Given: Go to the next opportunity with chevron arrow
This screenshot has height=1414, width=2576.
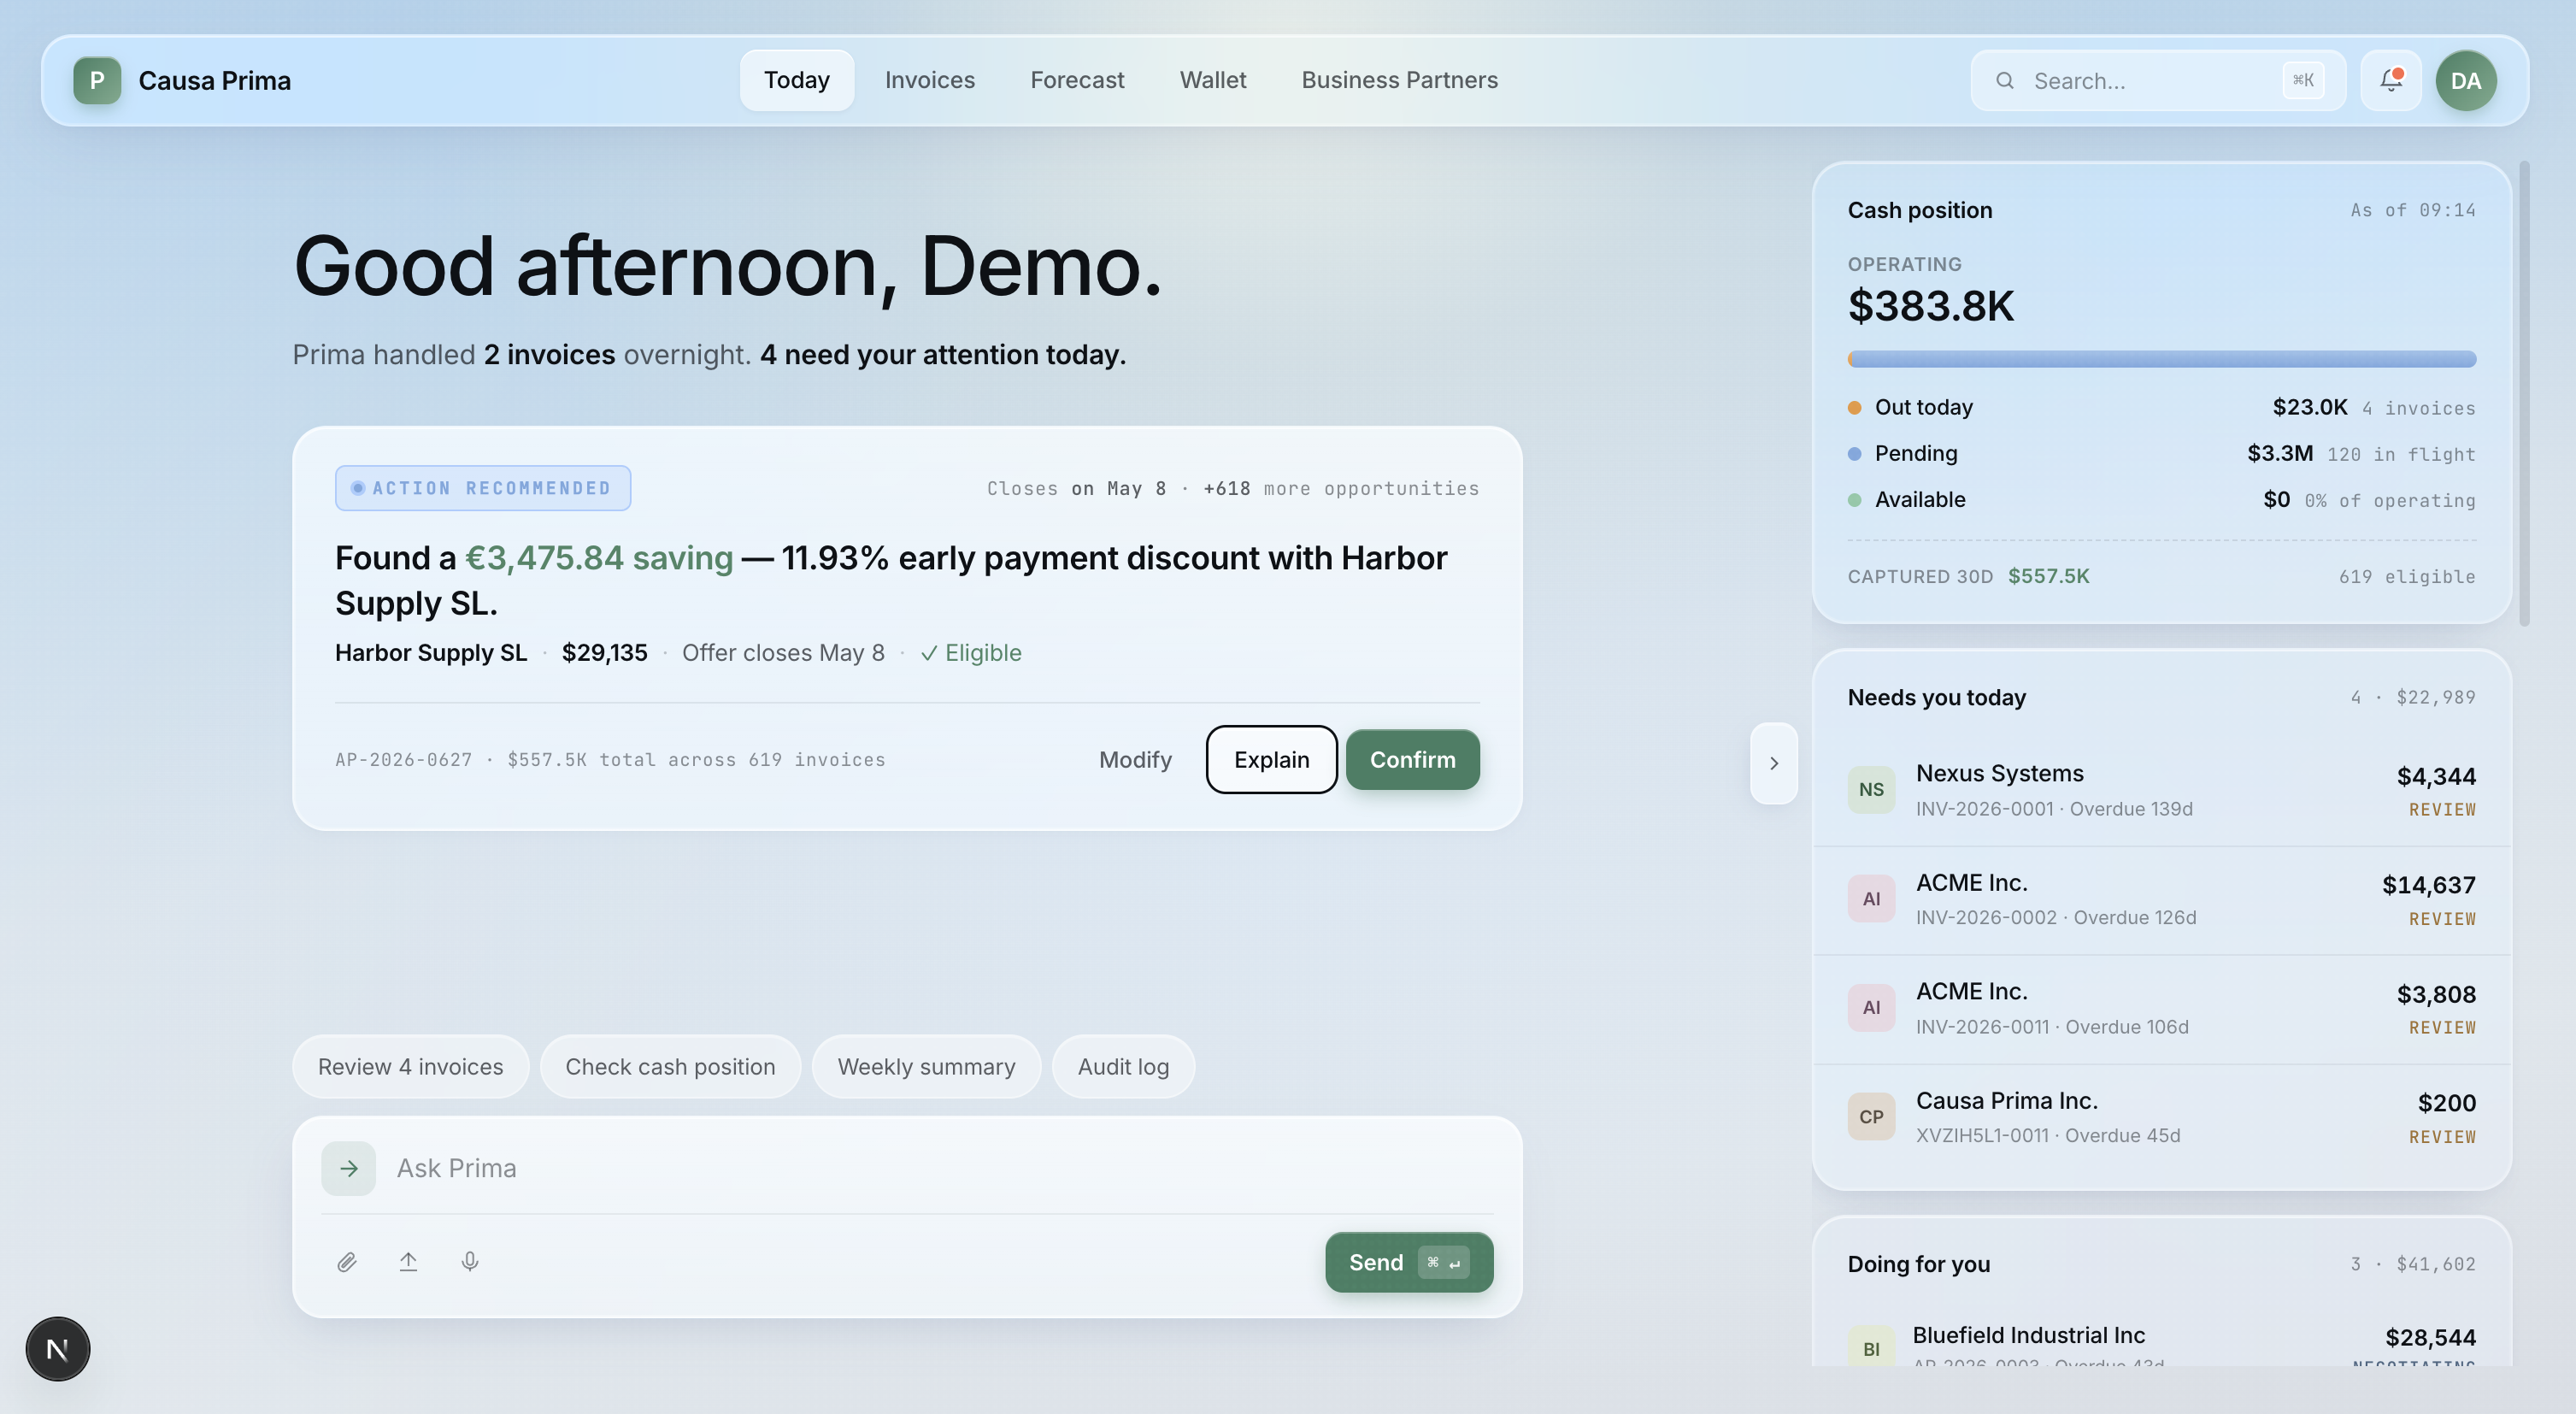Looking at the screenshot, I should [1774, 763].
